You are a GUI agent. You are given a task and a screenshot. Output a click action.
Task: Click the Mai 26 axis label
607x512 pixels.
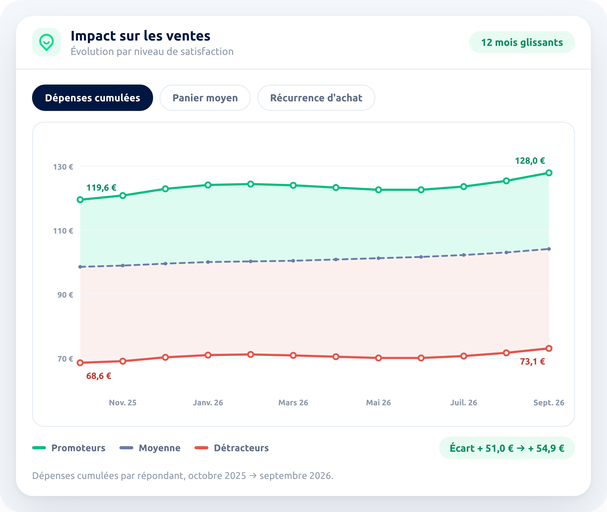tap(378, 403)
